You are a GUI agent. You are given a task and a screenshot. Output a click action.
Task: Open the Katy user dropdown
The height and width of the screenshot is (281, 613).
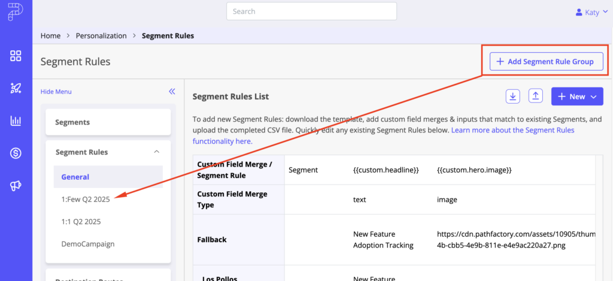click(x=592, y=13)
